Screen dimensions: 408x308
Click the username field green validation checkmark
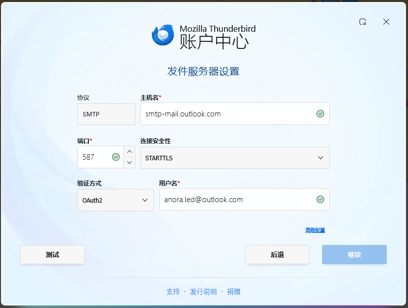320,199
